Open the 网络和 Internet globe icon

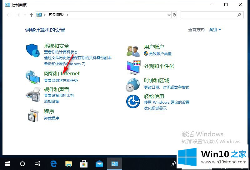pyautogui.click(x=33, y=78)
